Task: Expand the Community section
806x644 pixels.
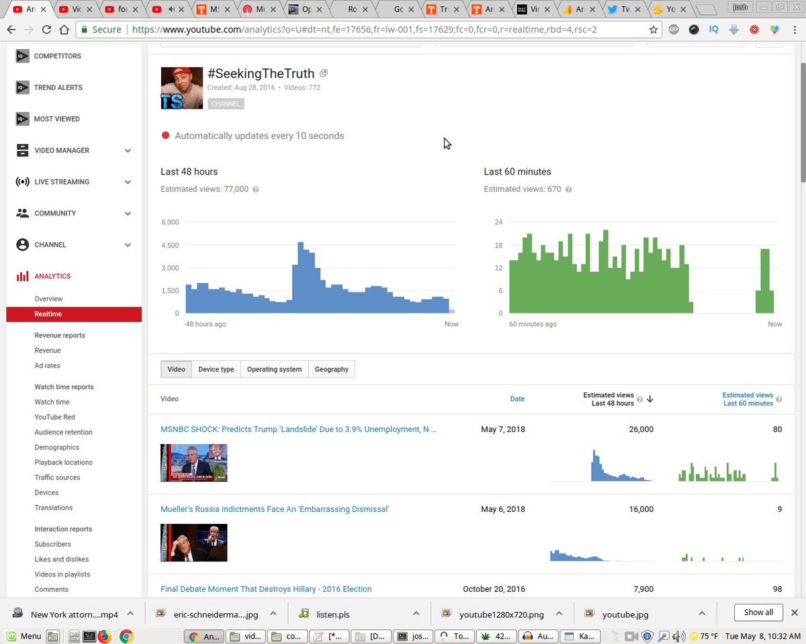Action: 128,214
